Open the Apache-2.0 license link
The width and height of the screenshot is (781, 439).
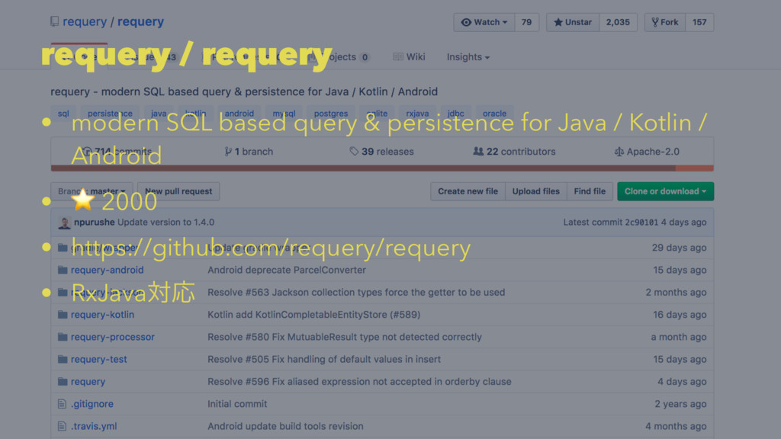point(647,152)
